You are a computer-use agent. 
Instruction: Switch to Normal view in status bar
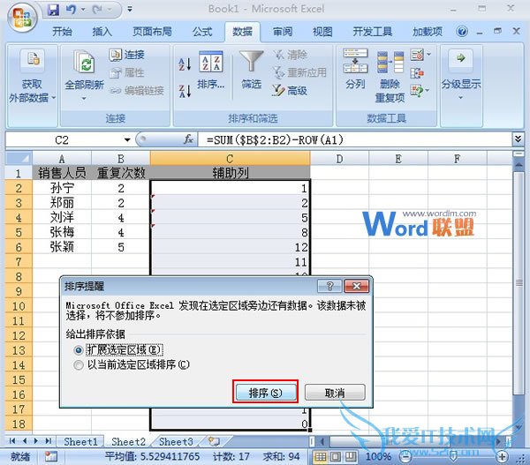(320, 457)
